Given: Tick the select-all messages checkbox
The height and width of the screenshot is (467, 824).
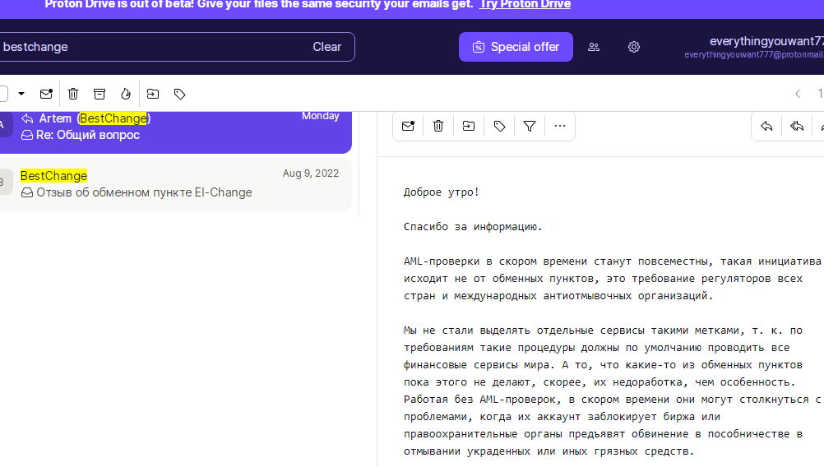Looking at the screenshot, I should coord(2,94).
